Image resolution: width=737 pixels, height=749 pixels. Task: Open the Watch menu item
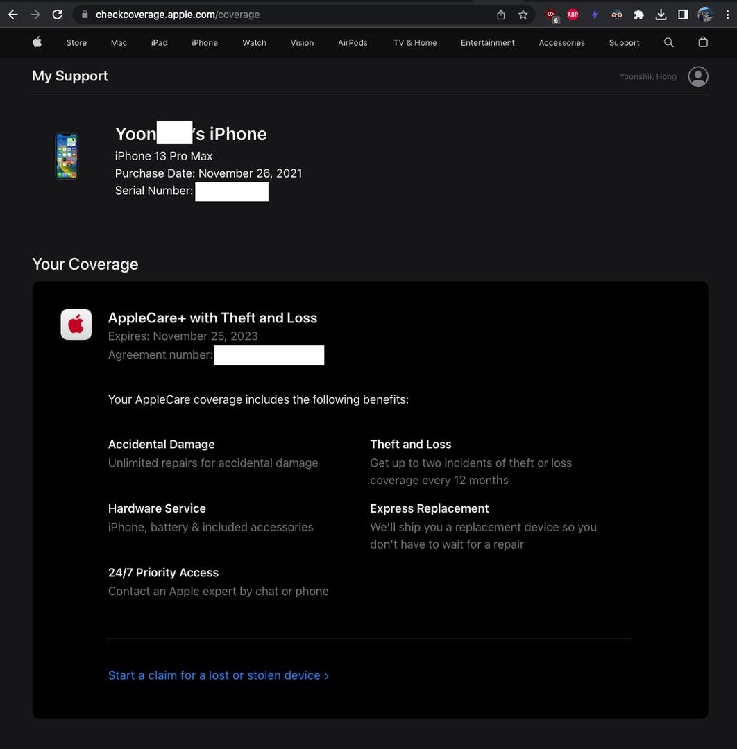254,42
